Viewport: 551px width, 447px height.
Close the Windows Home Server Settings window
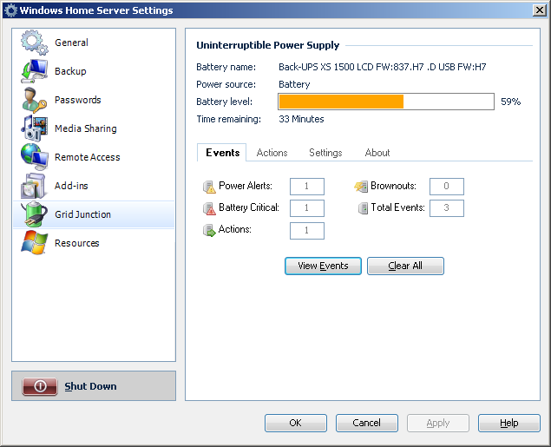[x=539, y=10]
